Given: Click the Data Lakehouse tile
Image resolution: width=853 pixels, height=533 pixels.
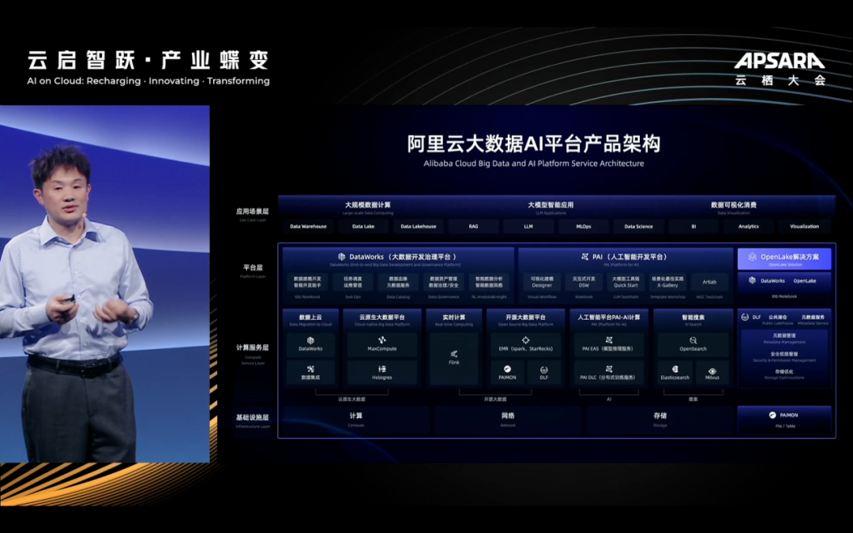Looking at the screenshot, I should coord(419,227).
